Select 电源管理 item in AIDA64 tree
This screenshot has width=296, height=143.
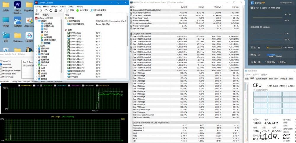coord(48,38)
